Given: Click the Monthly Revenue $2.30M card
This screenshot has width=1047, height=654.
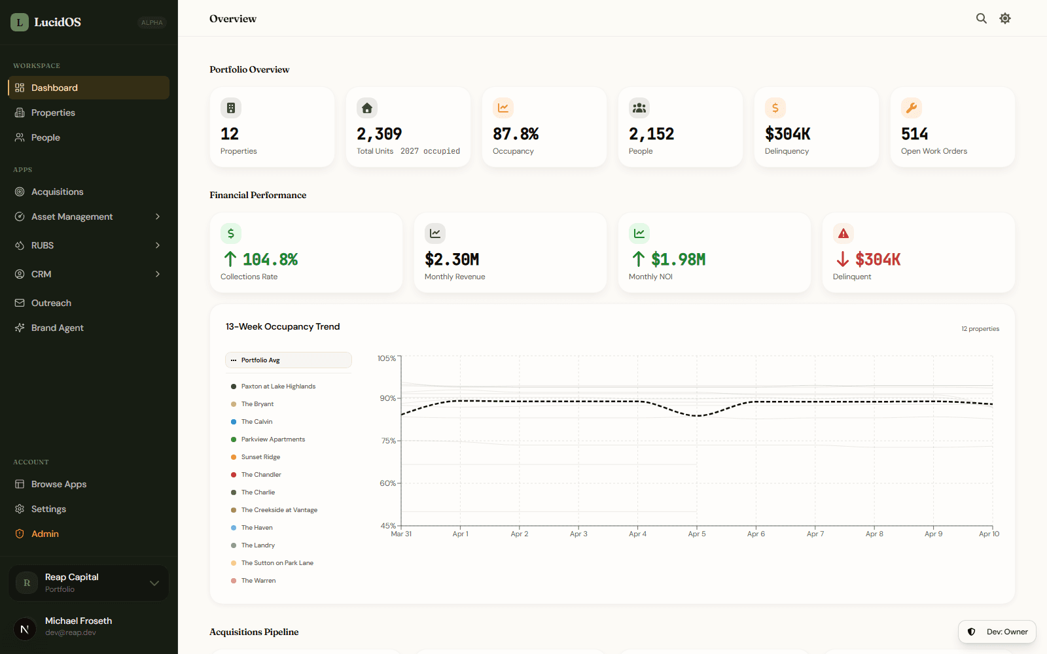Looking at the screenshot, I should (x=510, y=252).
